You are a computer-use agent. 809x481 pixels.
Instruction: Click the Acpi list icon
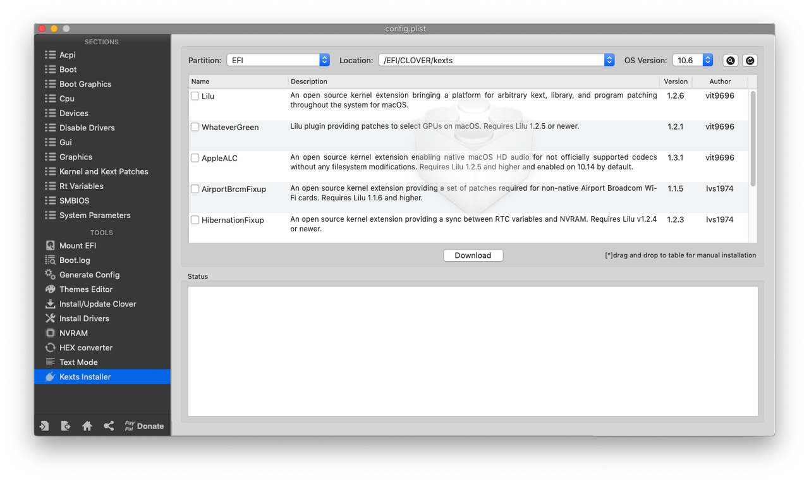(x=50, y=55)
